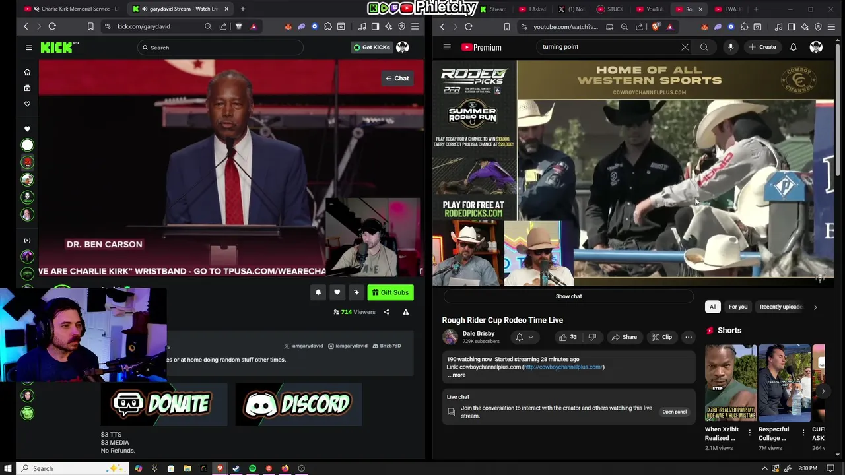
Task: Open Windows Start menu
Action: click(x=8, y=468)
